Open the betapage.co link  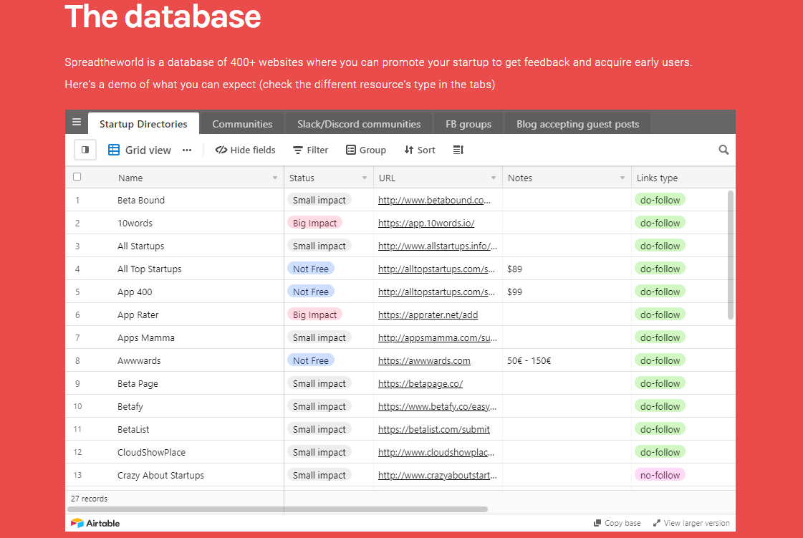[x=420, y=384]
